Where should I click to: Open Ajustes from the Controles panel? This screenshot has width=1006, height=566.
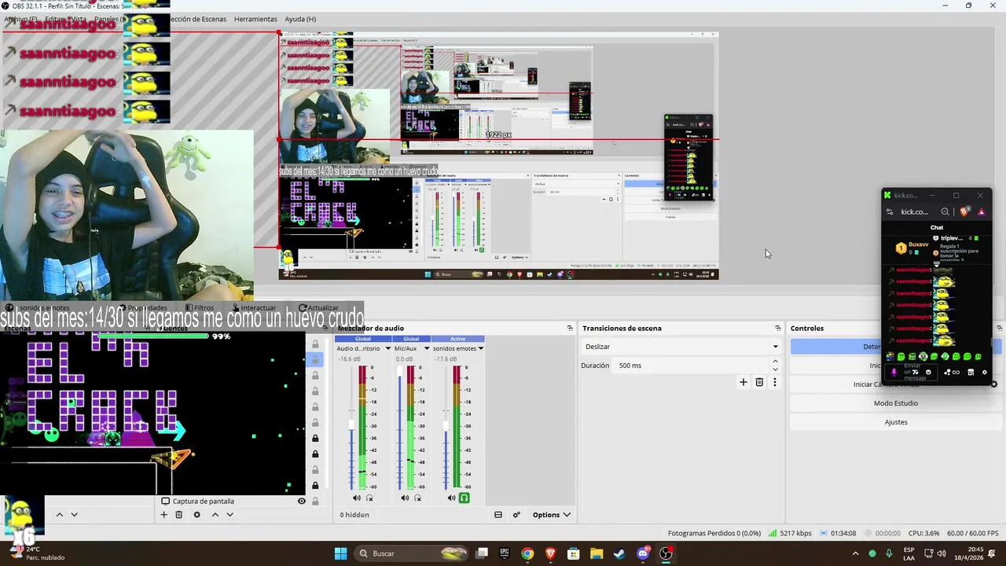coord(895,422)
